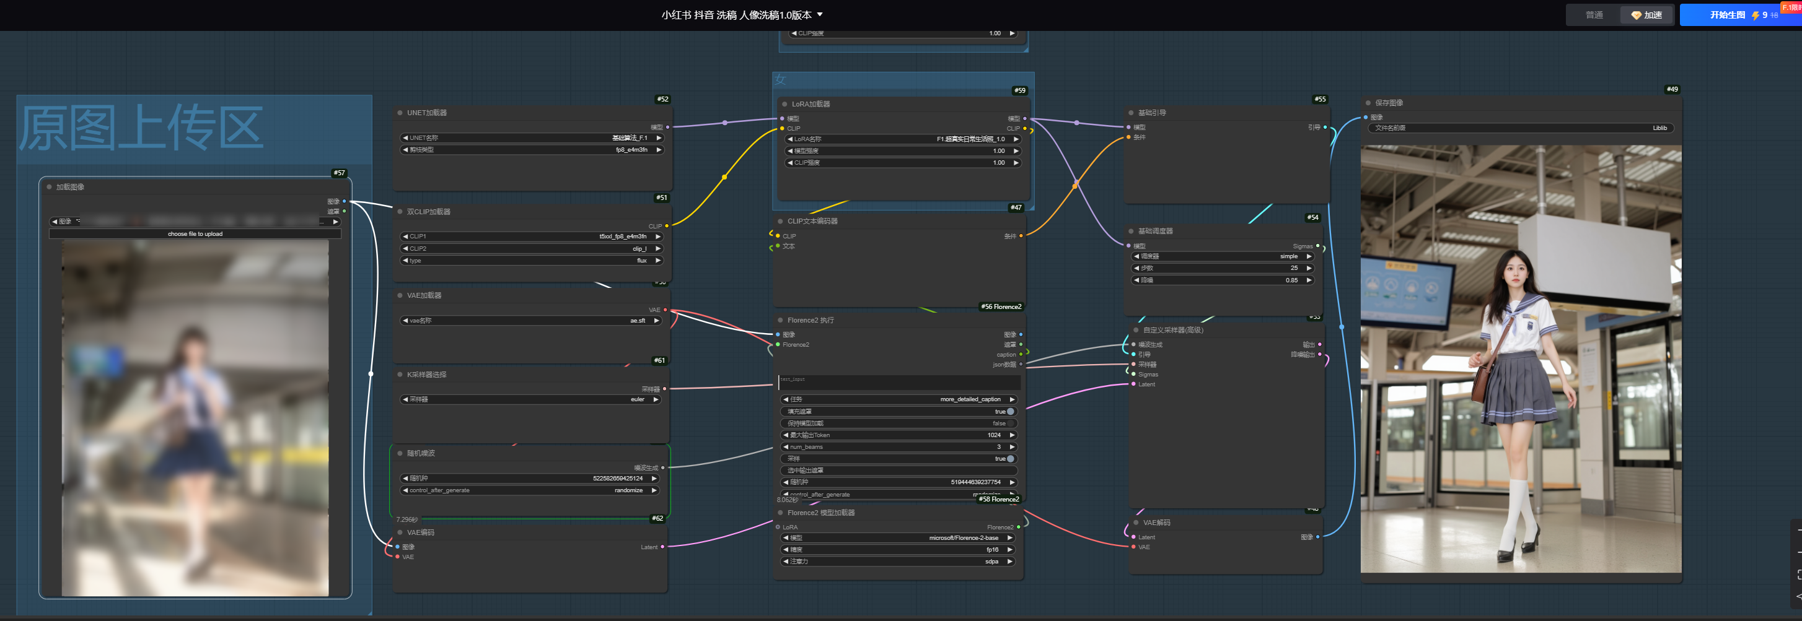Image resolution: width=1802 pixels, height=621 pixels.
Task: Open control_after_generate randomize in 随机噪波
Action: coord(530,490)
